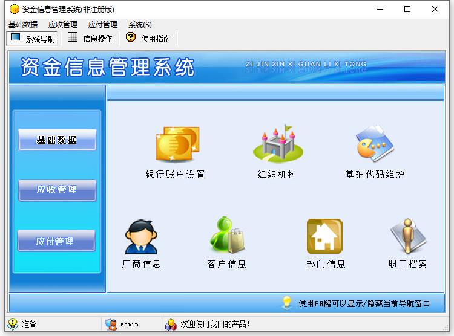Image resolution: width=454 pixels, height=336 pixels.
Task: Click the 组织机构 label
Action: tap(277, 175)
